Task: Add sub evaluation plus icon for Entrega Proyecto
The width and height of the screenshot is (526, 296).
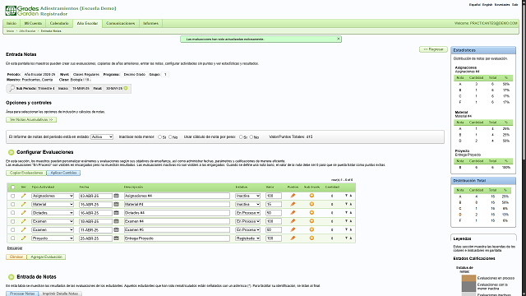Action: pyautogui.click(x=311, y=238)
